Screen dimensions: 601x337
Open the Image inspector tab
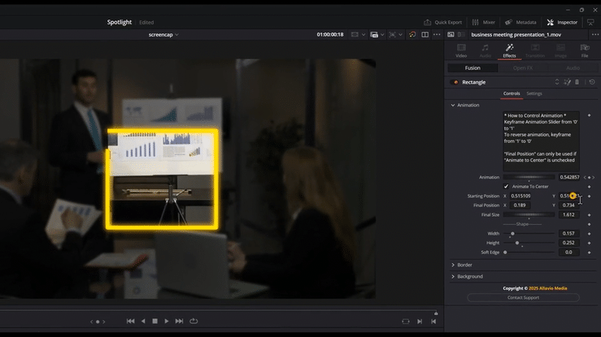(560, 50)
